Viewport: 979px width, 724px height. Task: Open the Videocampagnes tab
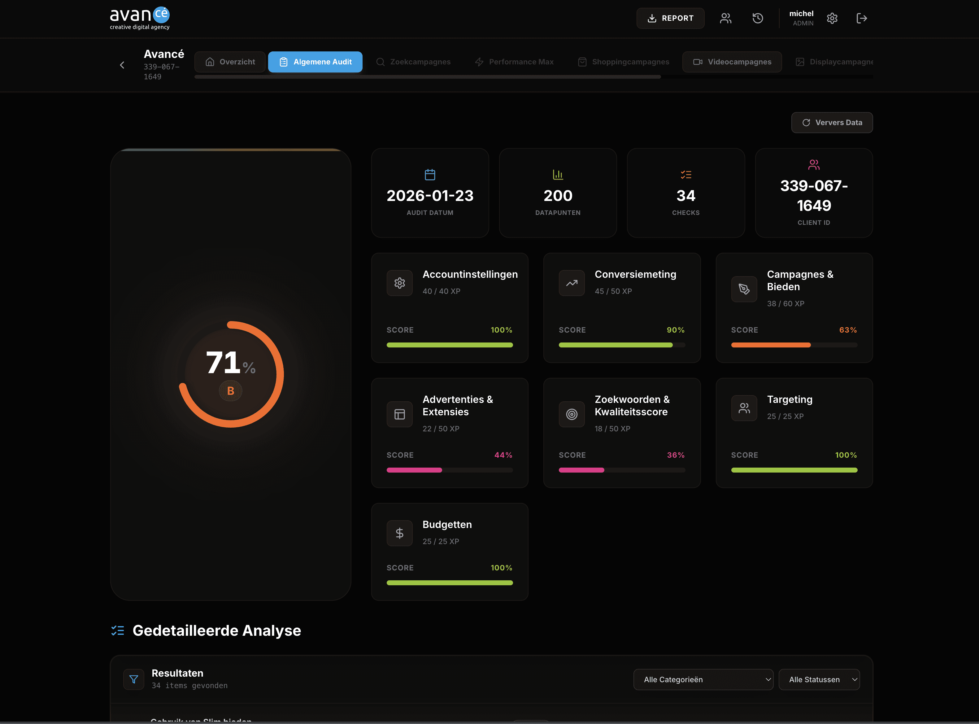[x=732, y=62]
